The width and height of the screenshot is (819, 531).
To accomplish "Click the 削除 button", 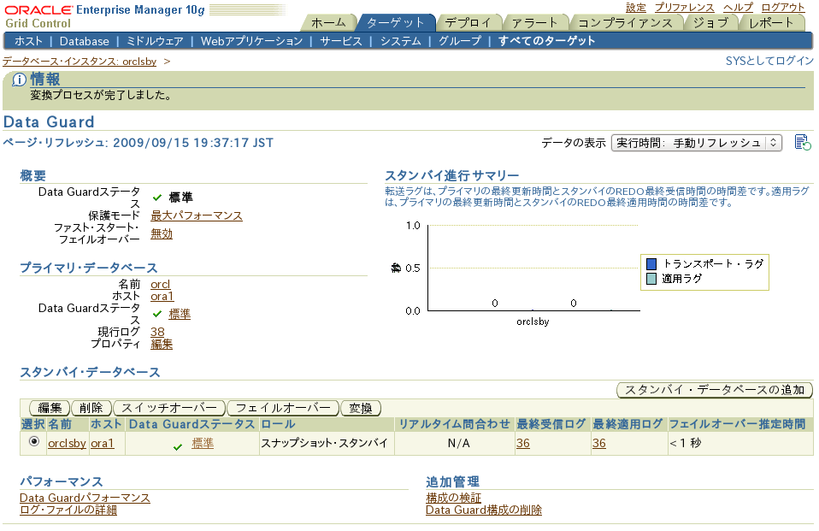I will click(x=91, y=408).
